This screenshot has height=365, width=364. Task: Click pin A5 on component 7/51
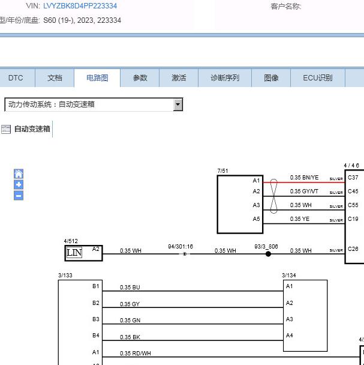256,219
